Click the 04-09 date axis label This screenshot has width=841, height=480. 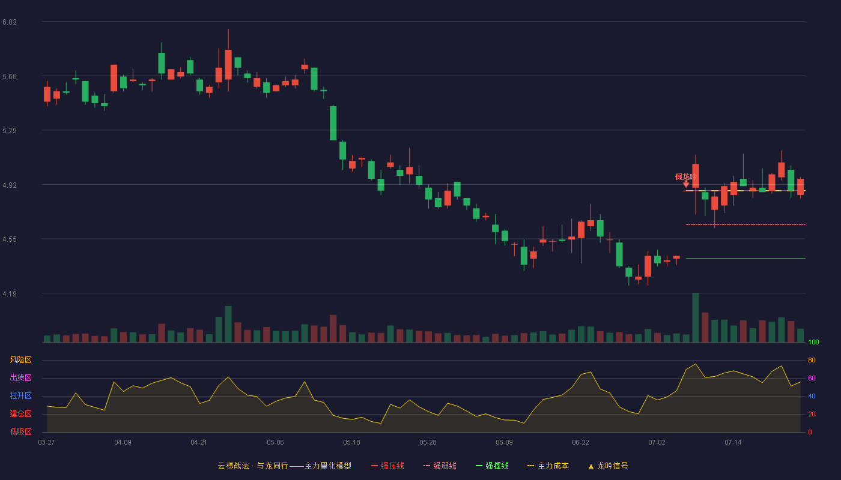[x=123, y=442]
